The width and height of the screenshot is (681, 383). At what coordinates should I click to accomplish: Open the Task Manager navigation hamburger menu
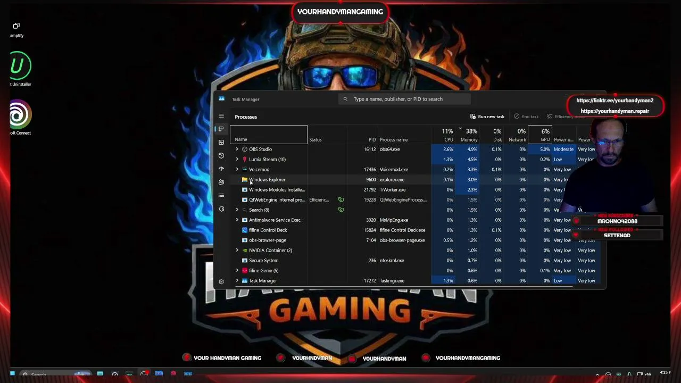pyautogui.click(x=221, y=116)
